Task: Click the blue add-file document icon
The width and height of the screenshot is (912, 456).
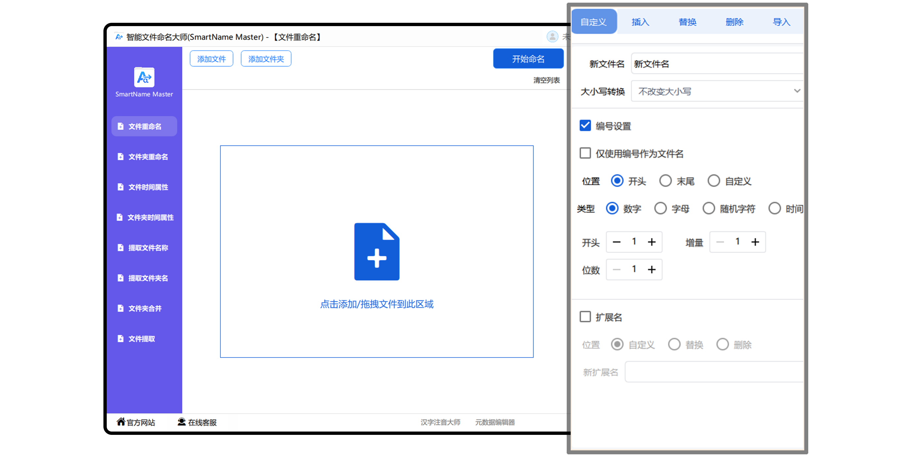Action: click(x=376, y=251)
